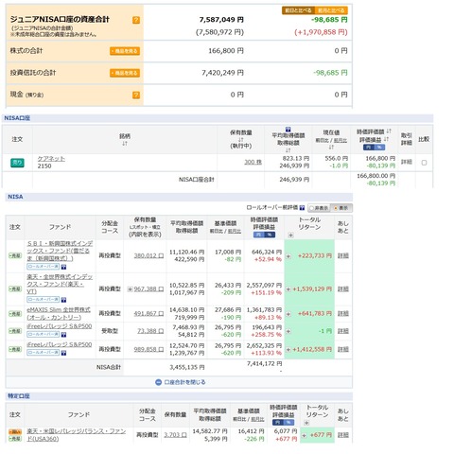Expand total return plus for +641,783 円 row
Image resolution: width=454 pixels, height=454 pixels.
tap(288, 314)
